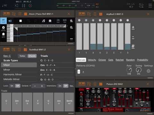Switch to the Ratchet tab in ArpBud

point(120,60)
